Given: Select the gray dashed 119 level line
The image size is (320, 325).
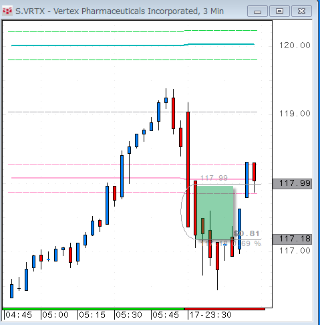Looking at the screenshot, I should pos(133,112).
